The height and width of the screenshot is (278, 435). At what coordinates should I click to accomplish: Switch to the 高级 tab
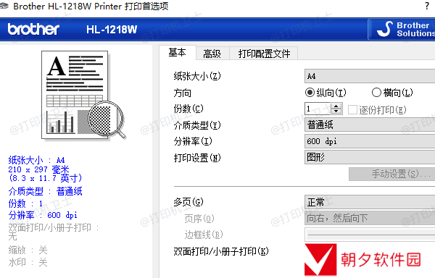(212, 54)
